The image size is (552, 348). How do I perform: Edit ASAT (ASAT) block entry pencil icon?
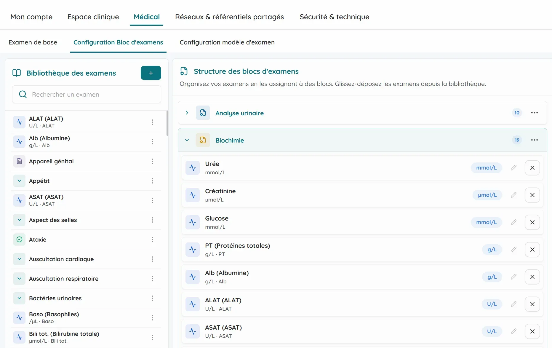coord(514,331)
